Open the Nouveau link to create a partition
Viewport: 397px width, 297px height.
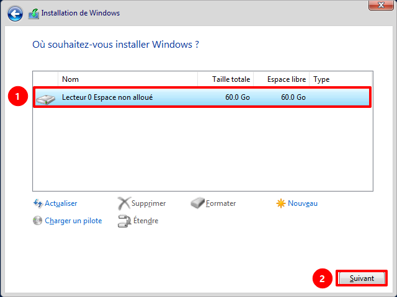[303, 203]
